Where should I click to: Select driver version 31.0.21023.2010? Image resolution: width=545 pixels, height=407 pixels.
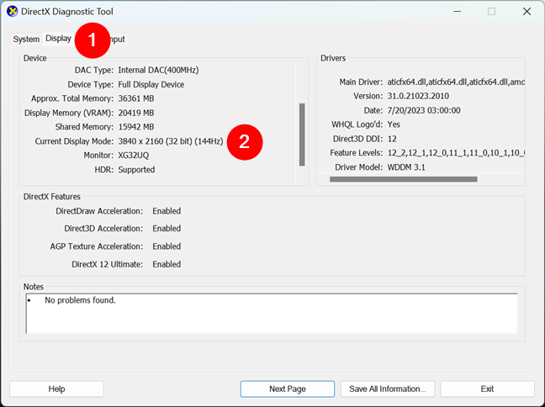click(418, 96)
